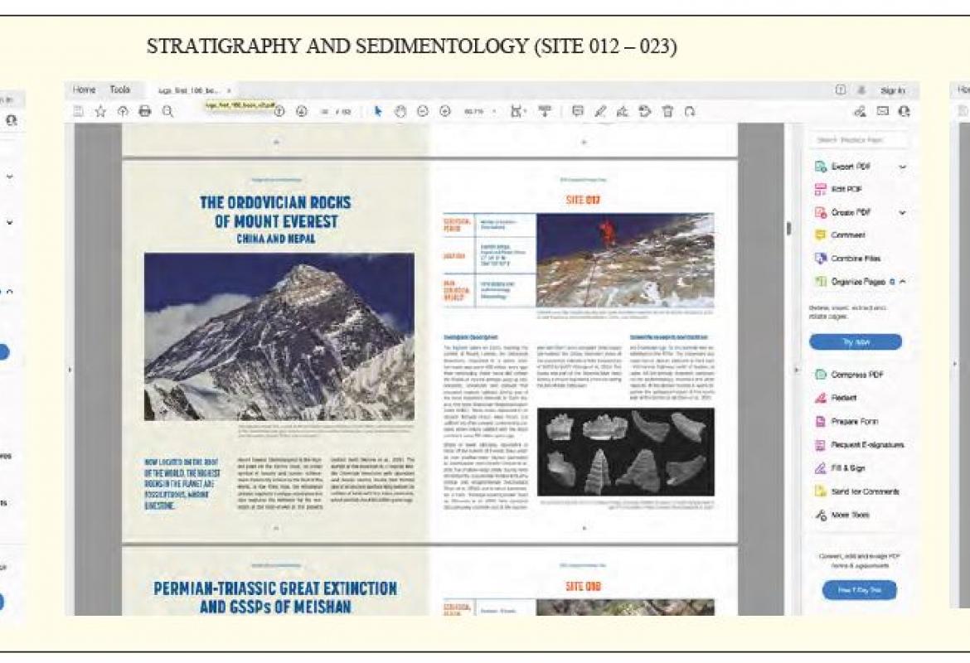This screenshot has width=970, height=663.
Task: Activate the arrow selection tool
Action: coord(379,112)
